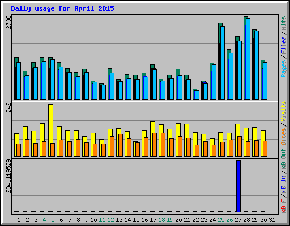The height and width of the screenshot is (226, 290).
Task: Click the 242 visits axis label
Action: 8,107
